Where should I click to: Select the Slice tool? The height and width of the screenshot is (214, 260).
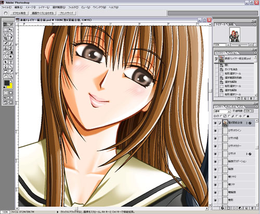pyautogui.click(x=11, y=38)
